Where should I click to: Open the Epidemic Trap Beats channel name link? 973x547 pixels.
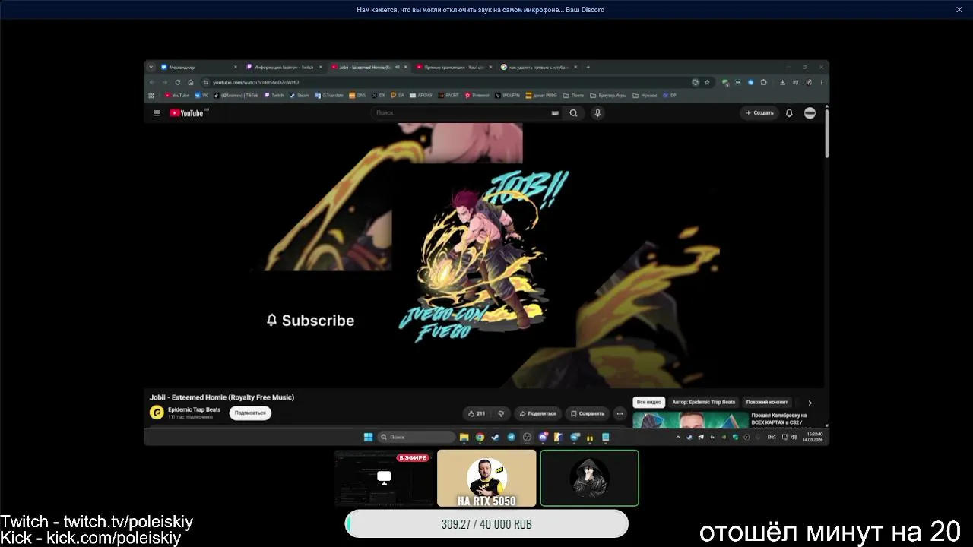click(x=194, y=409)
